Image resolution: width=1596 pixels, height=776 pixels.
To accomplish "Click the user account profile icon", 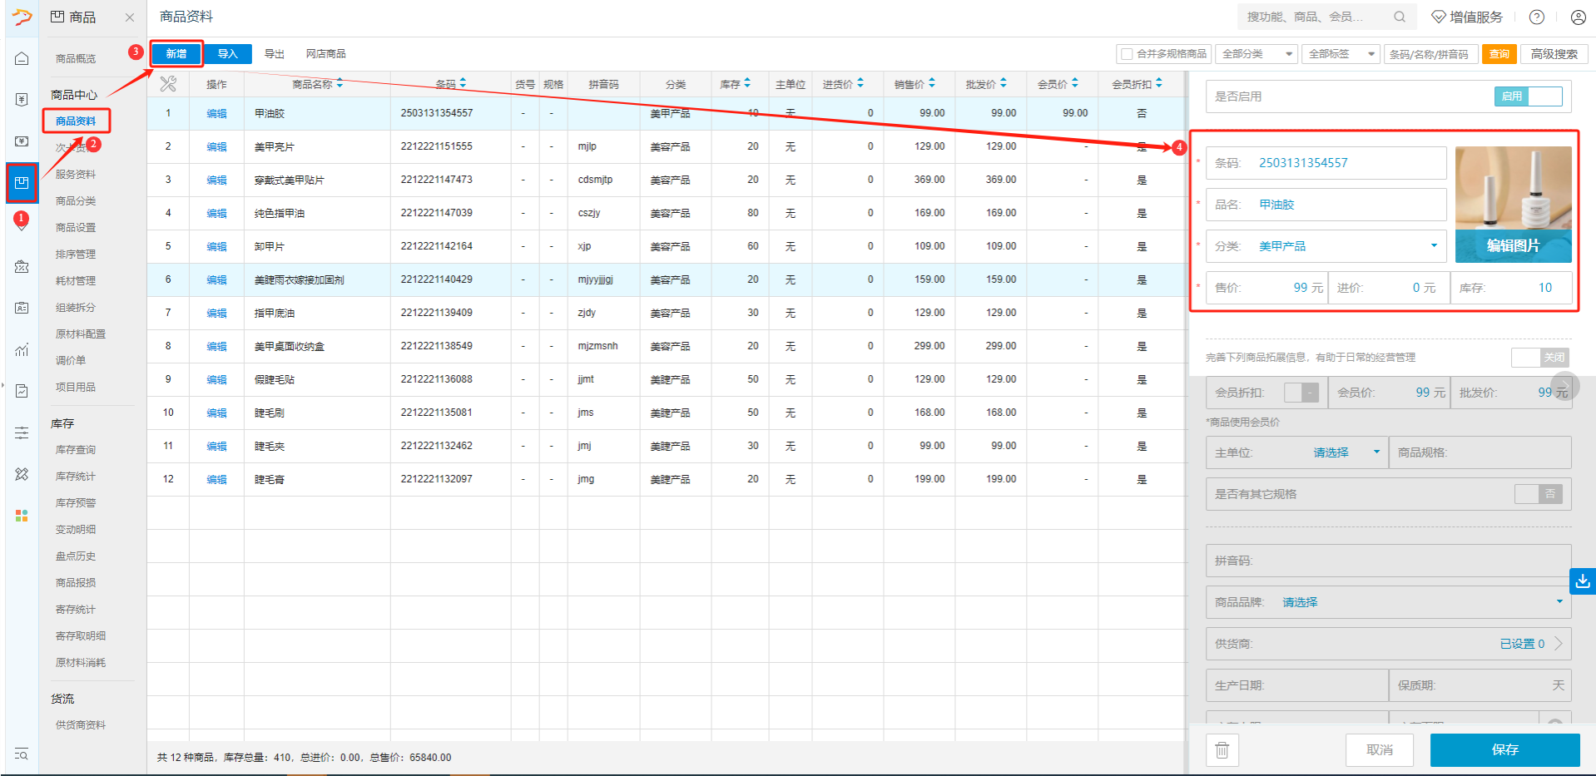I will [x=1578, y=17].
